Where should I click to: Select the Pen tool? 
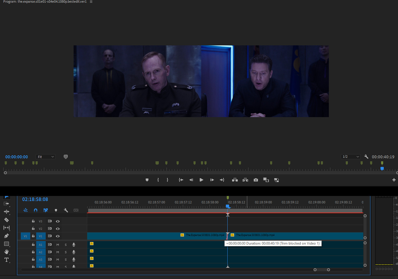point(6,236)
